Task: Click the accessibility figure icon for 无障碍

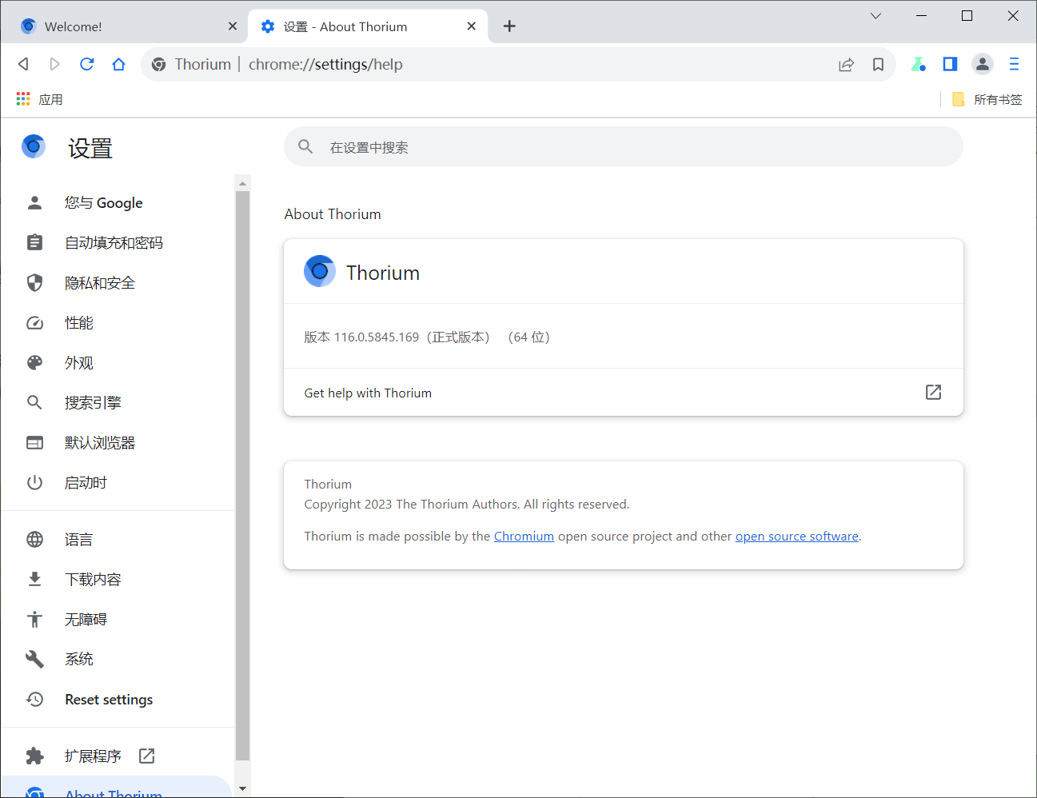Action: [x=34, y=620]
